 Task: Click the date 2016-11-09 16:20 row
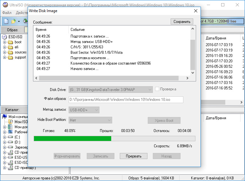pos(219,56)
